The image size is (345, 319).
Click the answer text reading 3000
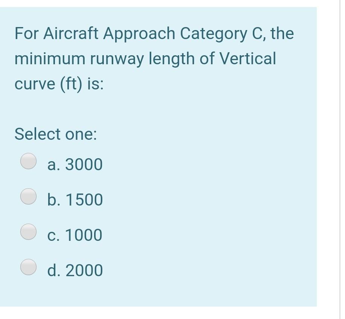pyautogui.click(x=83, y=164)
